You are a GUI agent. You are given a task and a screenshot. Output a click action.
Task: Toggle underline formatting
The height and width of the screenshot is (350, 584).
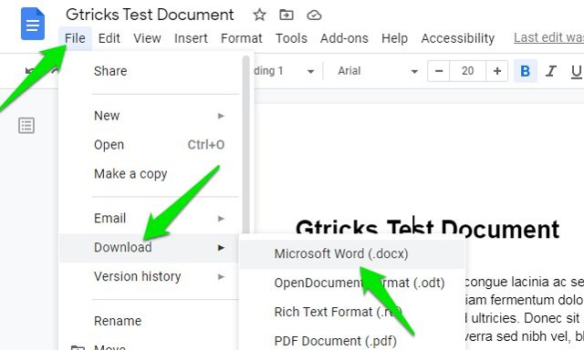[x=576, y=71]
